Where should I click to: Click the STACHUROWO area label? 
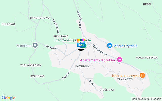[40, 18]
